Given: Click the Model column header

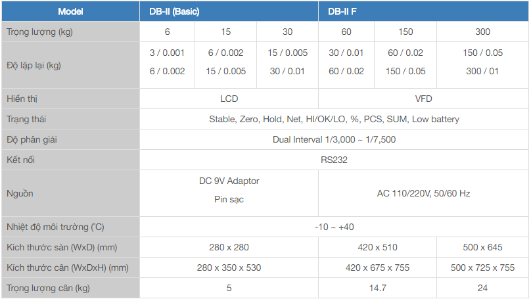Looking at the screenshot, I should 70,11.
